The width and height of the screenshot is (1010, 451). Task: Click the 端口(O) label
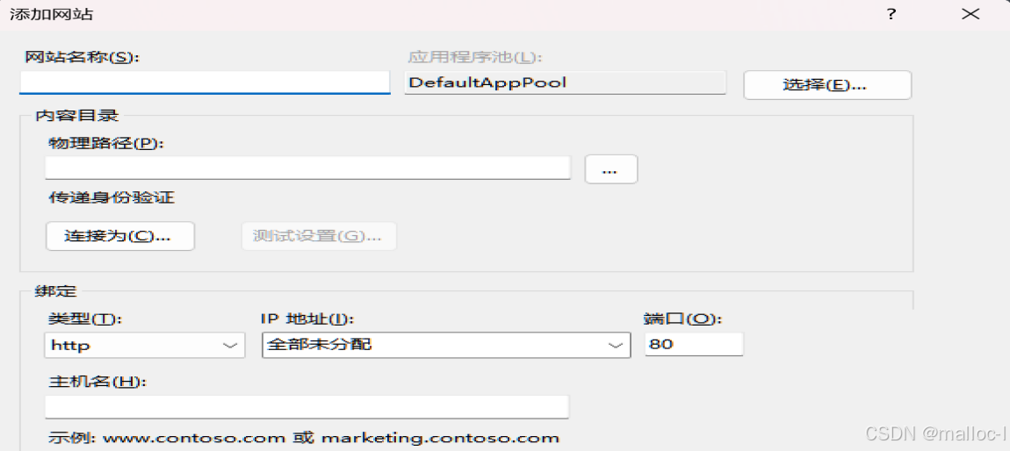point(682,319)
